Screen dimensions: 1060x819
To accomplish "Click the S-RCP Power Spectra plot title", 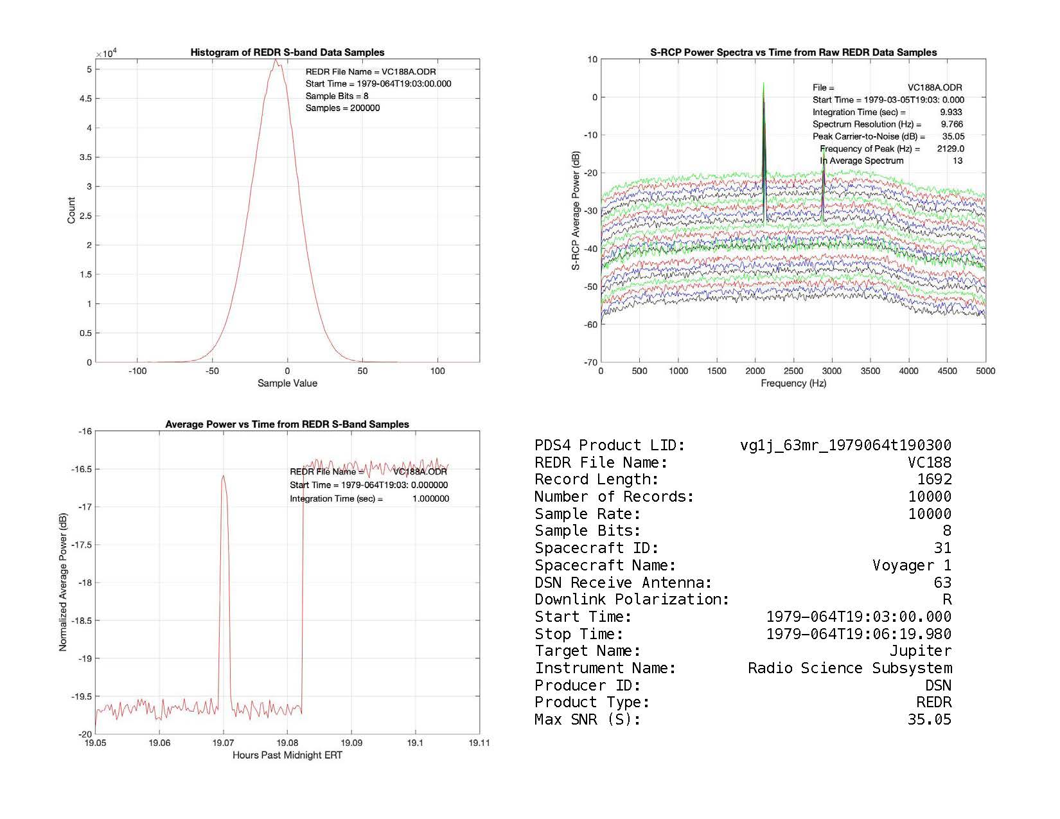I will [x=793, y=53].
